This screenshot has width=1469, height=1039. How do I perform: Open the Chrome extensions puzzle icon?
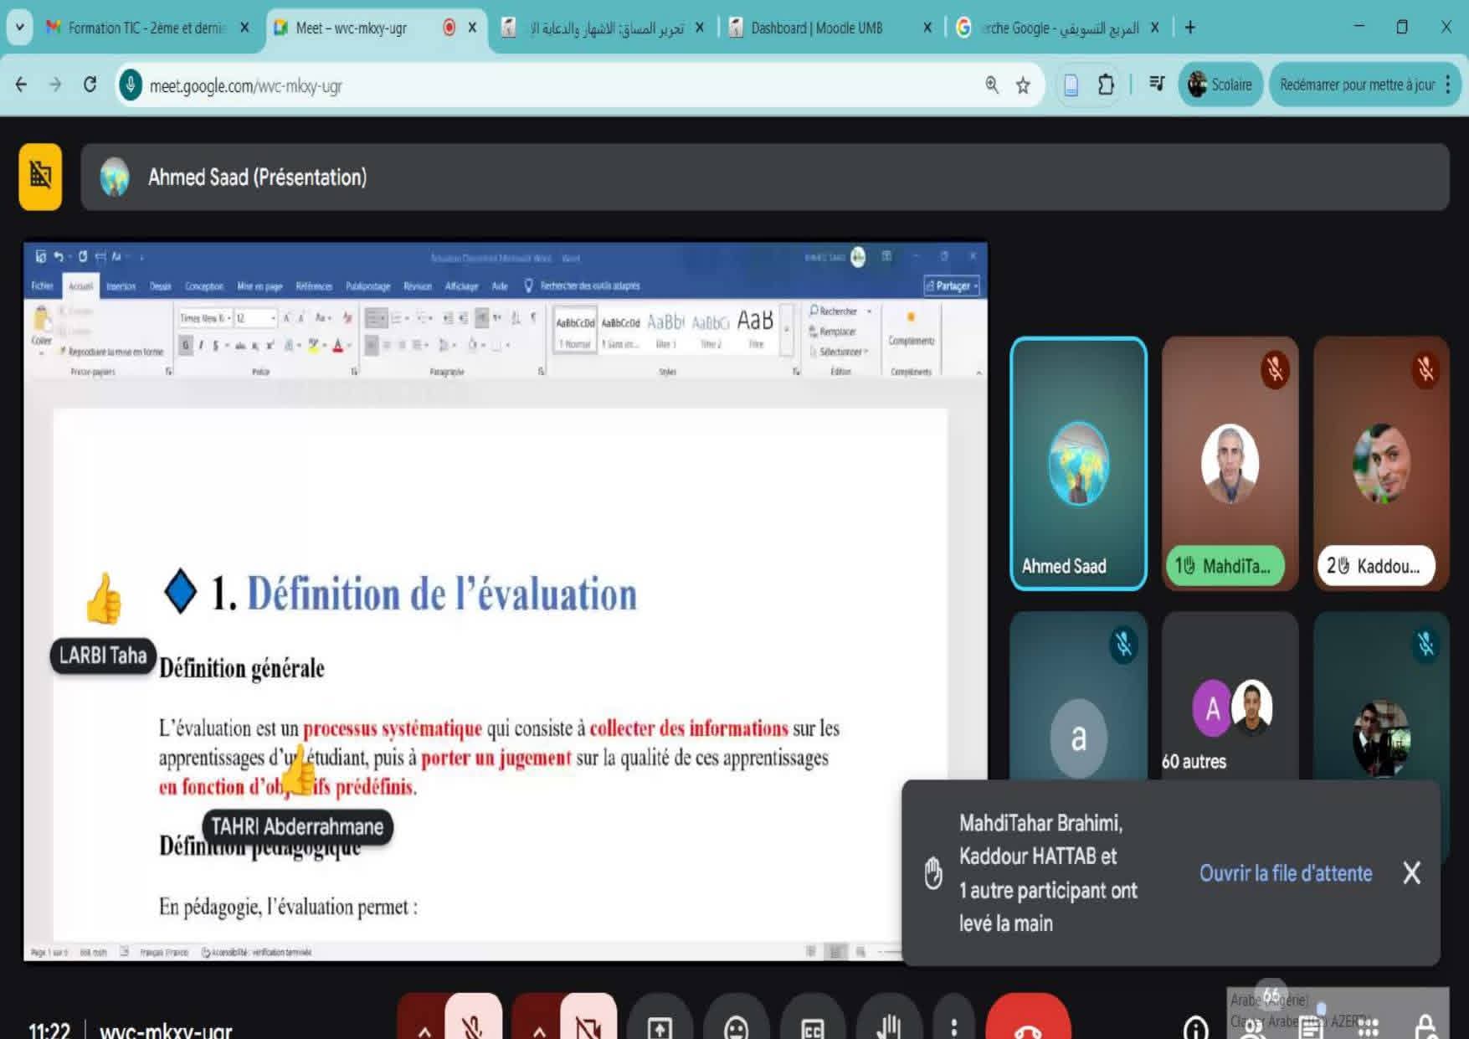[1106, 85]
